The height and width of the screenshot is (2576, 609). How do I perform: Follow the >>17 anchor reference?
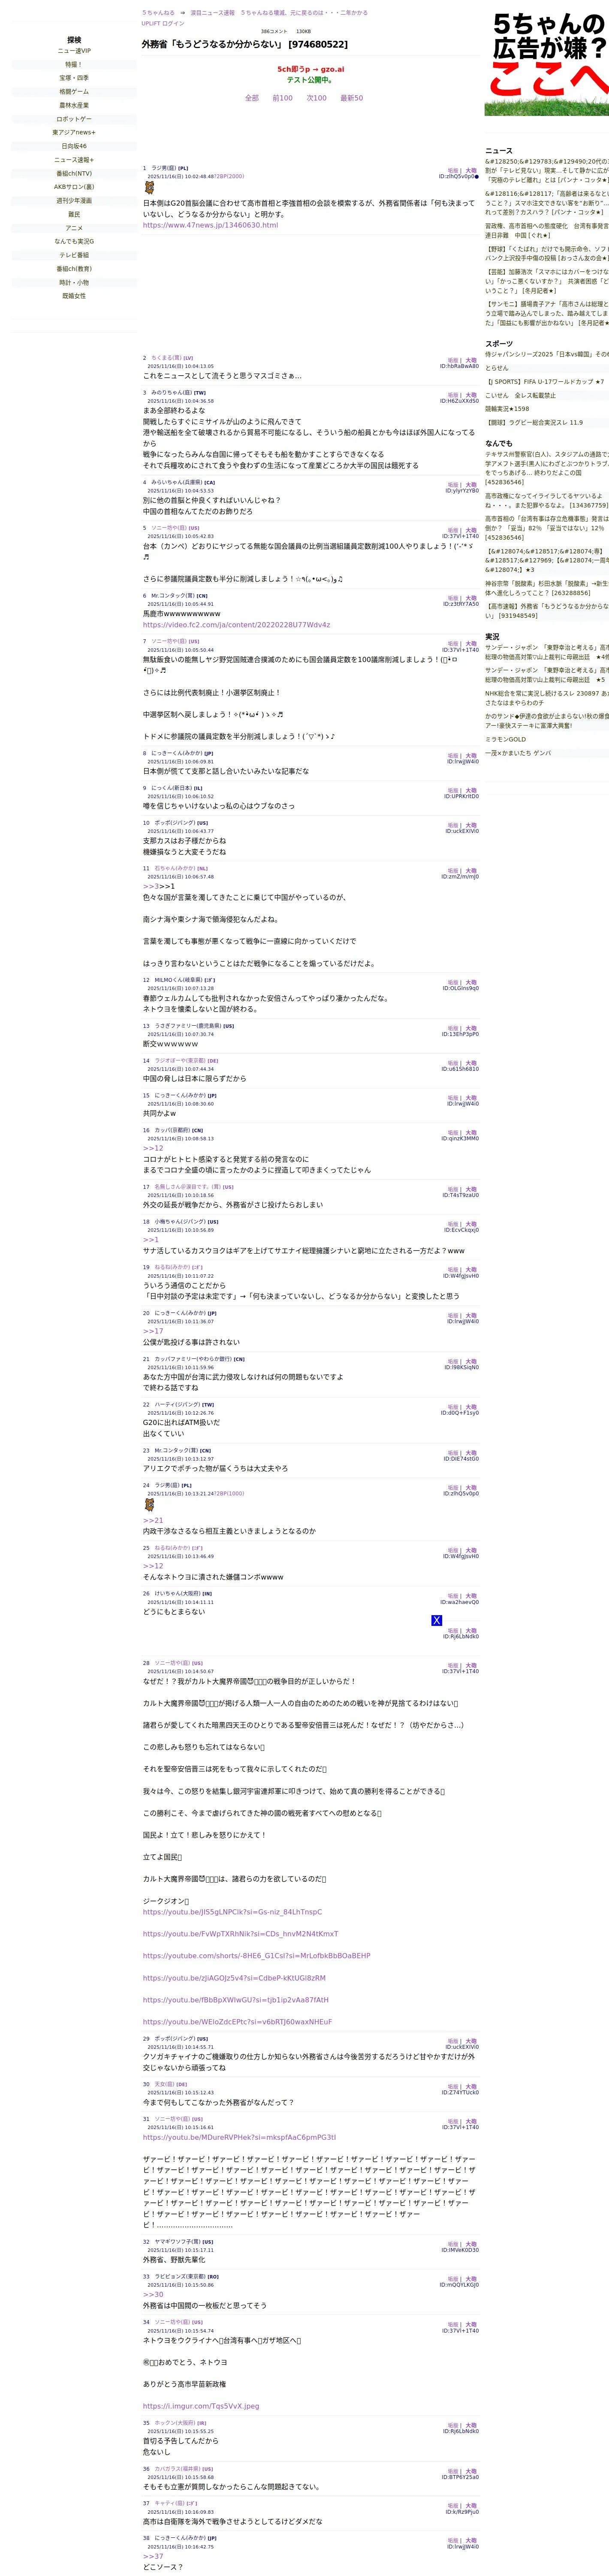point(153,1331)
